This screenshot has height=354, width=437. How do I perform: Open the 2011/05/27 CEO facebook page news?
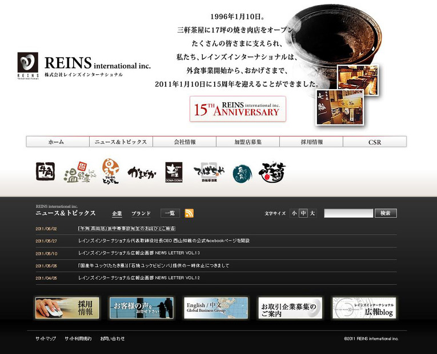[x=164, y=240]
